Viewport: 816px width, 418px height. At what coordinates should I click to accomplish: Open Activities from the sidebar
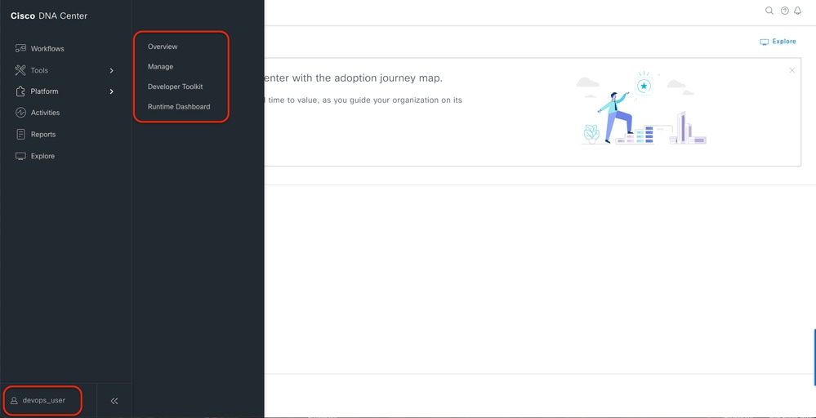45,113
